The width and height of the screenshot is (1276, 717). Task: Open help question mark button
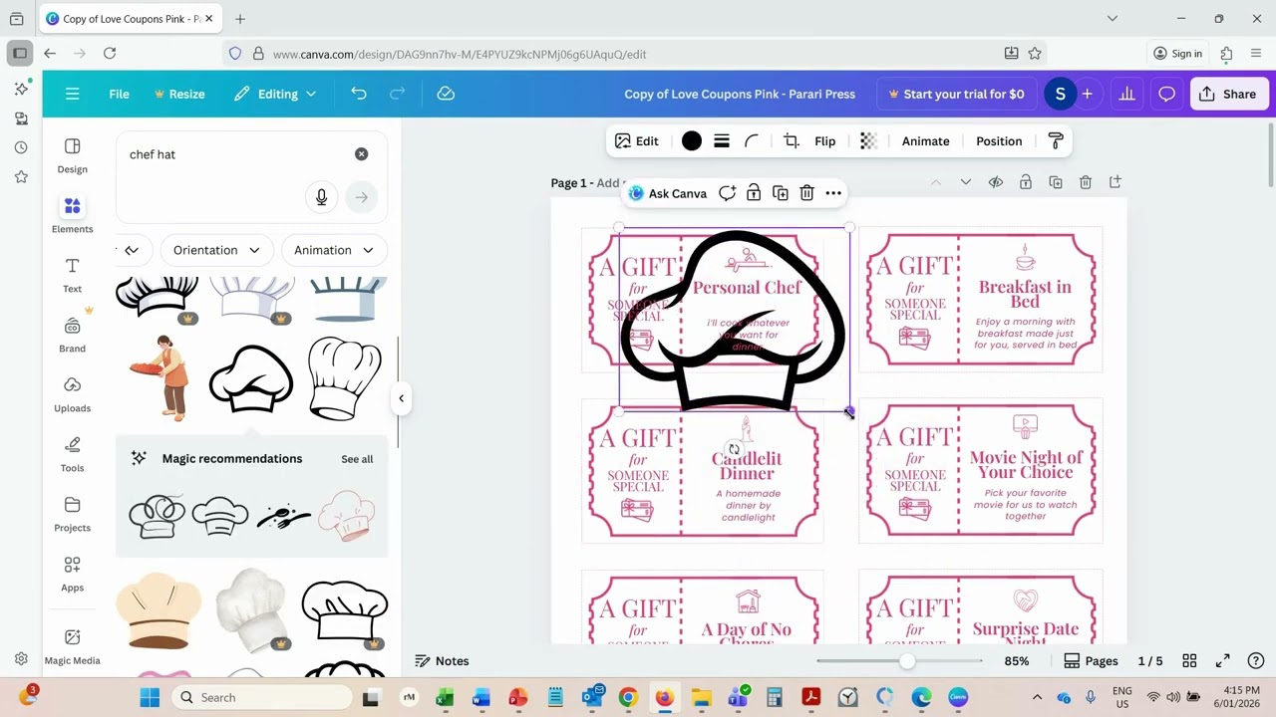point(1256,661)
